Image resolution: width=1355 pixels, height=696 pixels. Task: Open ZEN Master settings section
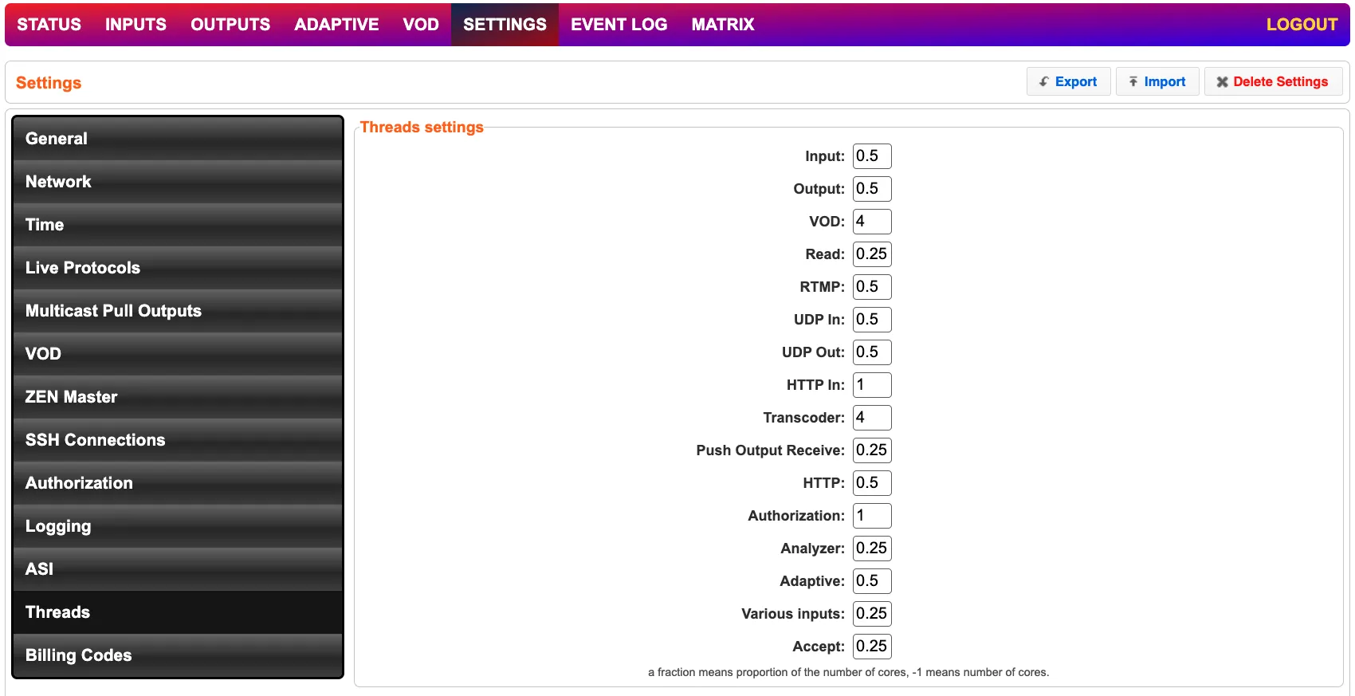coord(178,397)
